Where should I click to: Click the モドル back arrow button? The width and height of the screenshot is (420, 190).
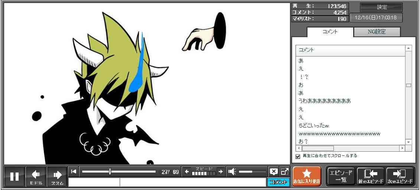tap(36, 176)
